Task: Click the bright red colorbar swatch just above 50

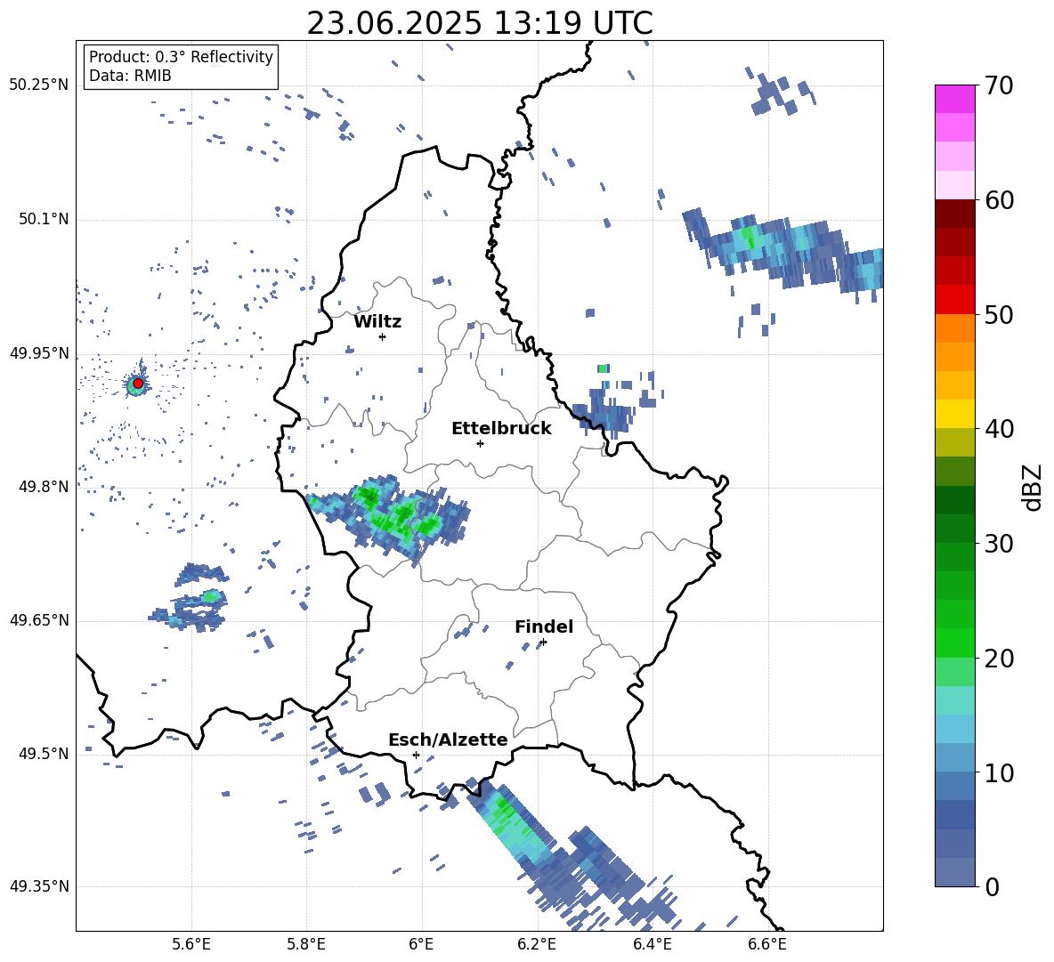Action: (954, 300)
